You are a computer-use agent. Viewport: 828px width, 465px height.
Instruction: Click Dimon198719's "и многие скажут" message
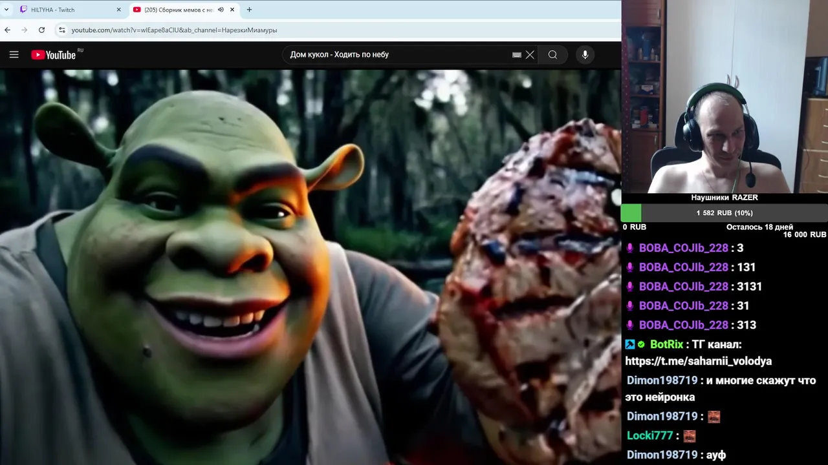point(721,389)
